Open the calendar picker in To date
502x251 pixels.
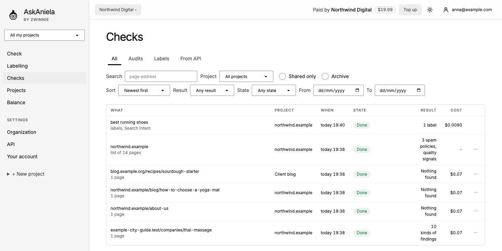[419, 90]
